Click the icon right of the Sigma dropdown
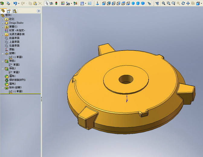 coord(75,3)
